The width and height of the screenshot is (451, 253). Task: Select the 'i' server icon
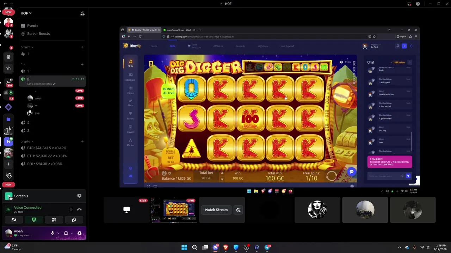coord(8,164)
